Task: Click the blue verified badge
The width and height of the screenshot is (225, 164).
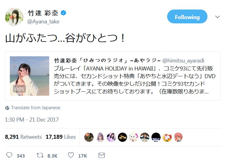Action: point(63,13)
